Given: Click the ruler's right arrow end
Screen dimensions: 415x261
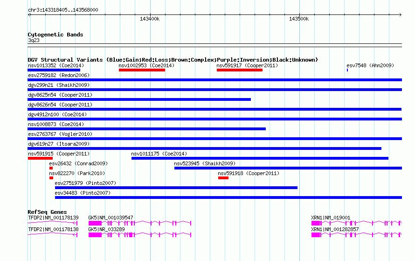Looking at the screenshot, I should [x=401, y=15].
